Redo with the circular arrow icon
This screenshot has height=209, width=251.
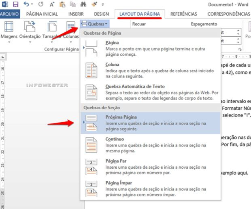pyautogui.click(x=41, y=4)
